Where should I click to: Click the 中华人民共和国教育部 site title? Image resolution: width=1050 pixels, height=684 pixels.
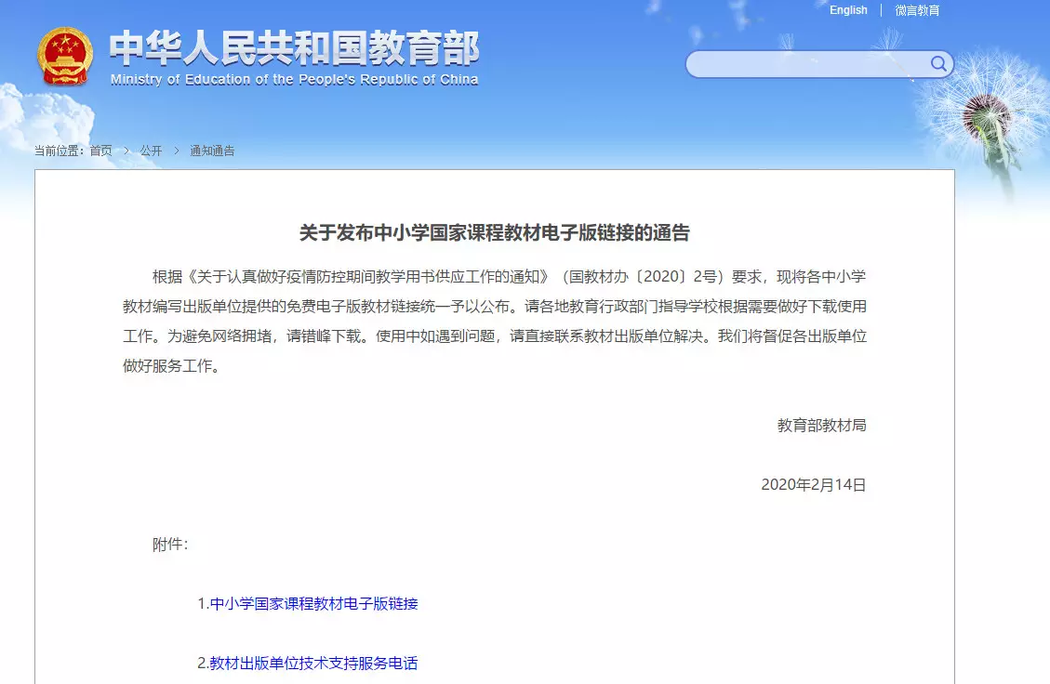tap(294, 47)
